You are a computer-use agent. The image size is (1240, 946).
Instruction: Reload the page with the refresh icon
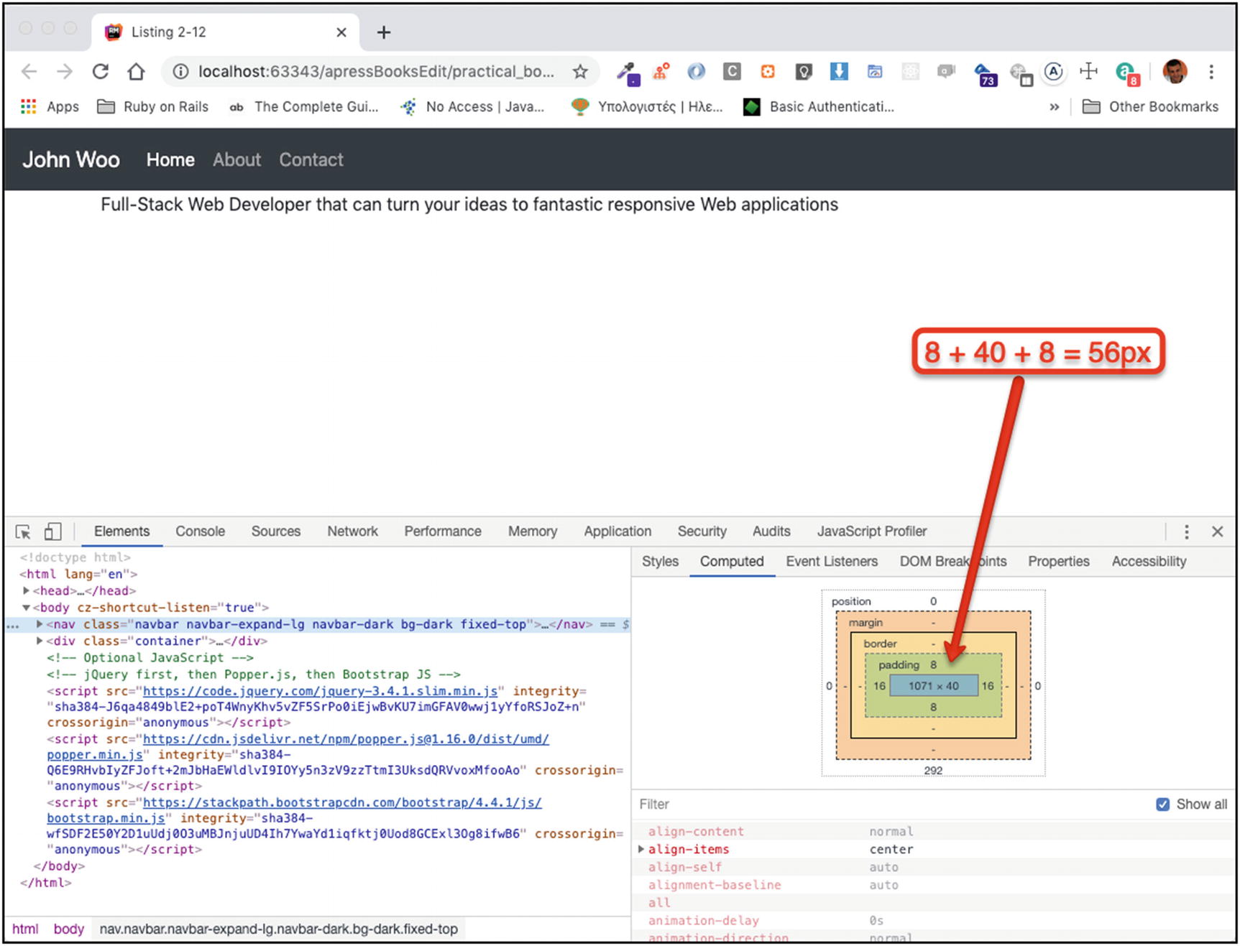tap(101, 71)
